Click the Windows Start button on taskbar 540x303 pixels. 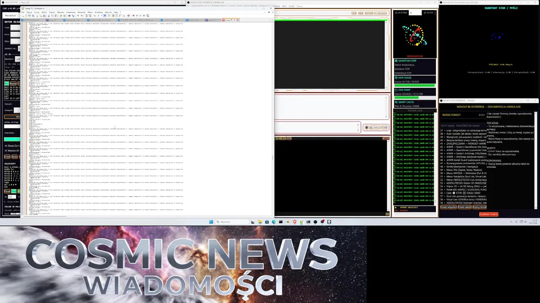(x=211, y=222)
